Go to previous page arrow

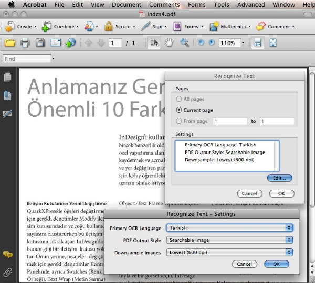click(88, 43)
